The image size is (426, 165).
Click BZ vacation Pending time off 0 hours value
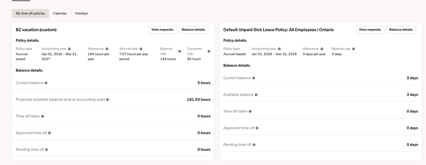click(x=204, y=149)
